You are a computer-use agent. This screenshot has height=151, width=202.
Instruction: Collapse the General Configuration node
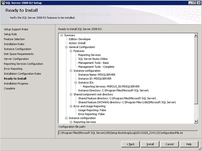pos(66,47)
